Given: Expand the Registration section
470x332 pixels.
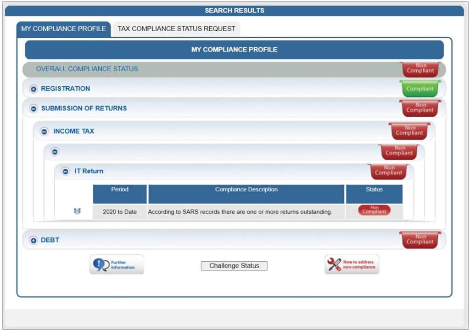Looking at the screenshot, I should tap(34, 89).
